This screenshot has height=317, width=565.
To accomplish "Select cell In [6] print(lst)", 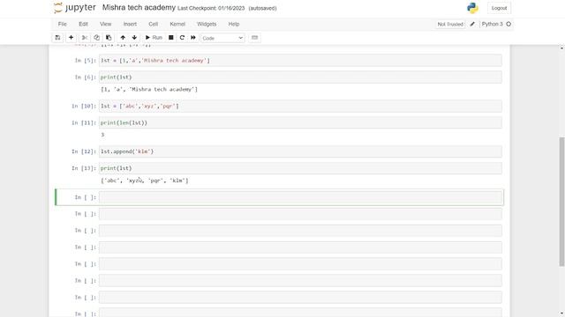I will pos(300,77).
